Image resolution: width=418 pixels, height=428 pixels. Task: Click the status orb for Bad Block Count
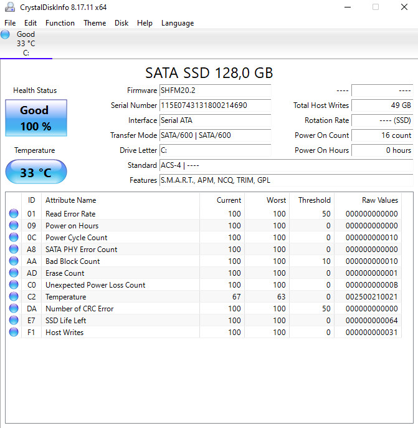point(14,261)
